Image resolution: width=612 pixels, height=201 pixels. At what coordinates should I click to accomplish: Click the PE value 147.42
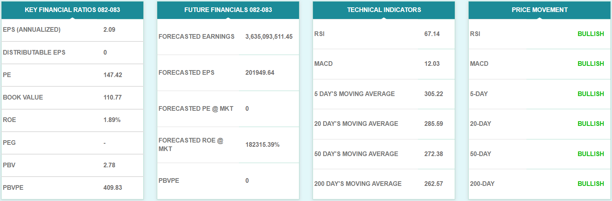tap(113, 75)
